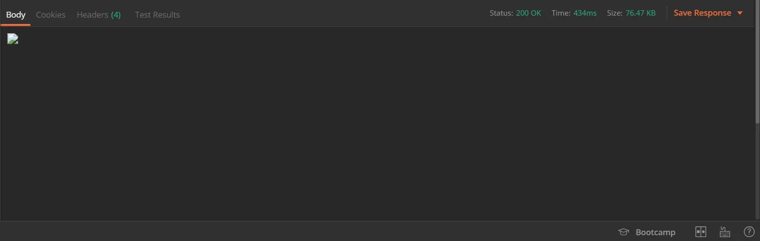Open the help question mark icon
Screen dimensions: 760x241
(x=749, y=232)
